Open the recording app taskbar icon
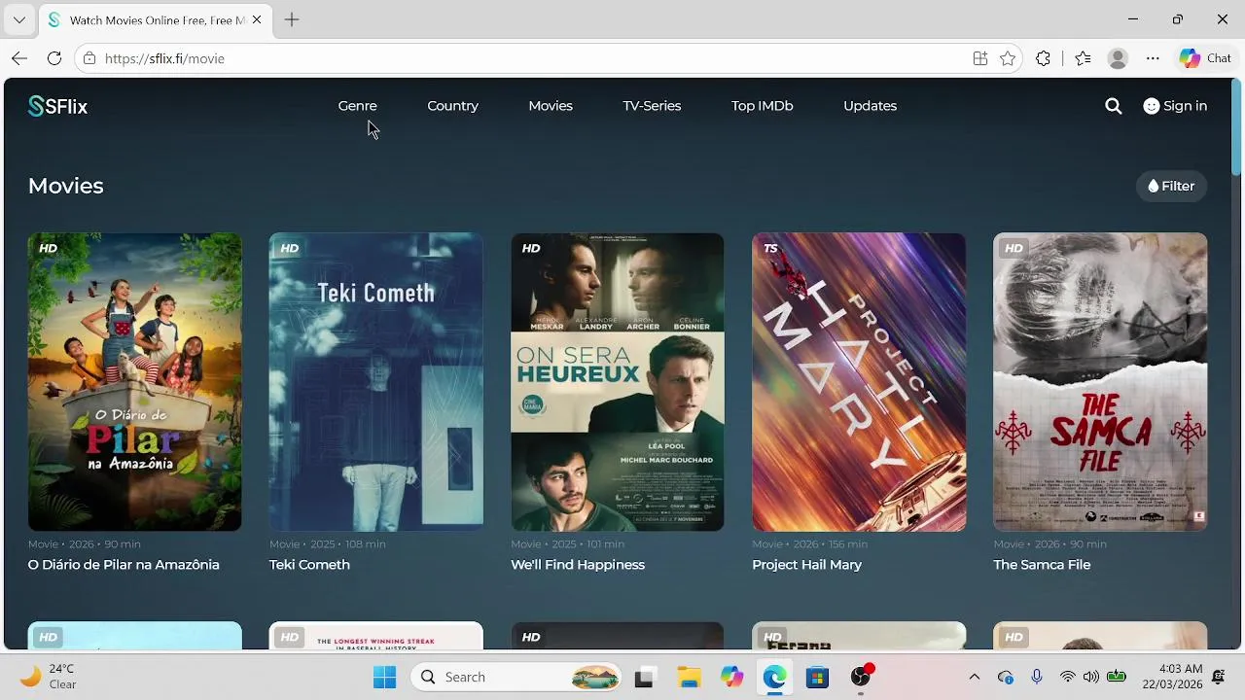Viewport: 1245px width, 700px height. pos(862,677)
